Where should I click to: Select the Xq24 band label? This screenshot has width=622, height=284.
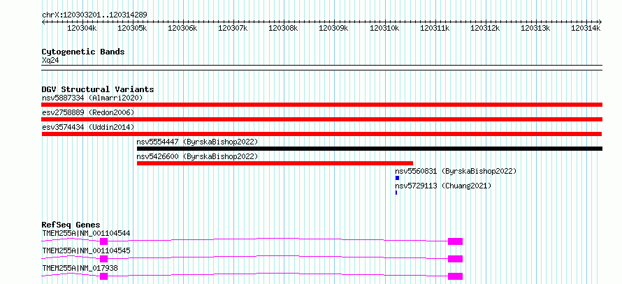(x=50, y=61)
